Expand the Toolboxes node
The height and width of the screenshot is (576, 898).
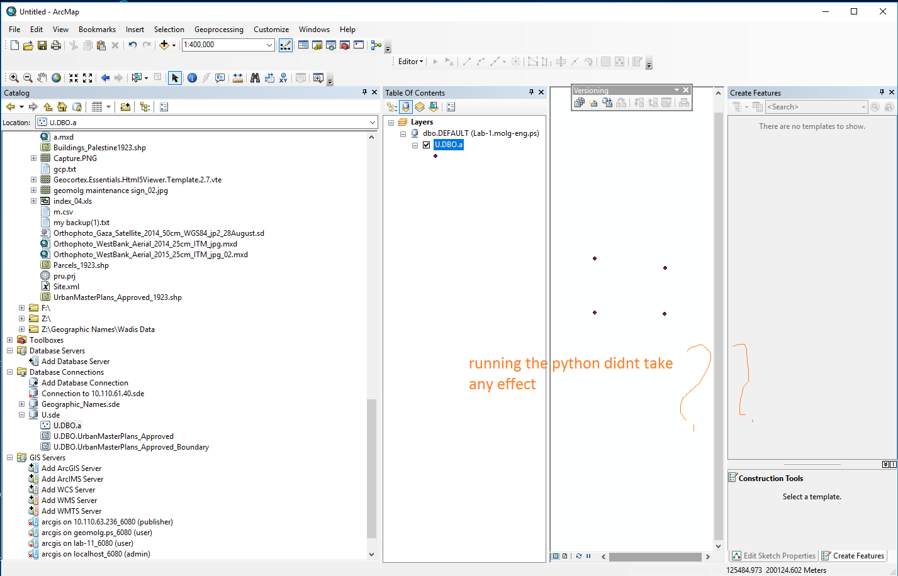(10, 340)
